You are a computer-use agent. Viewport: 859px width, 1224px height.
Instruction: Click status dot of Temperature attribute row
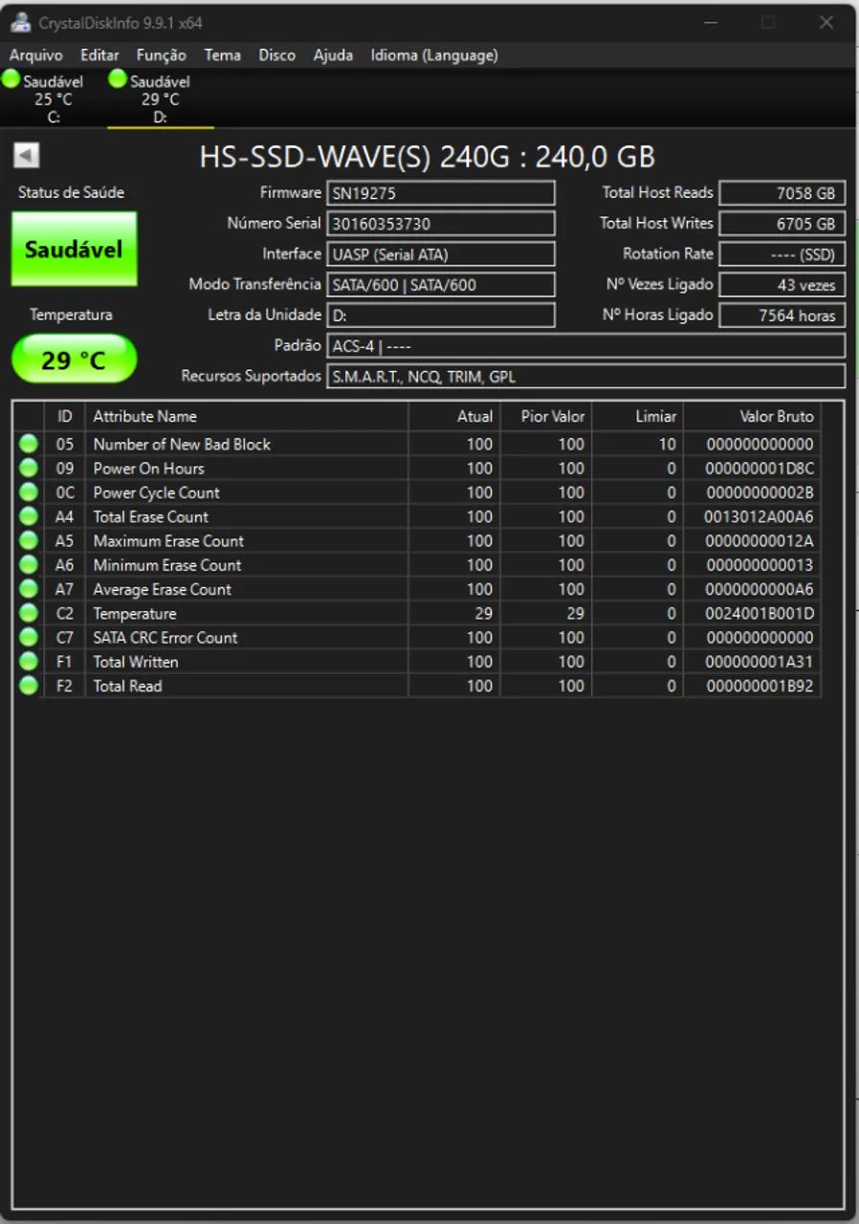pyautogui.click(x=29, y=613)
